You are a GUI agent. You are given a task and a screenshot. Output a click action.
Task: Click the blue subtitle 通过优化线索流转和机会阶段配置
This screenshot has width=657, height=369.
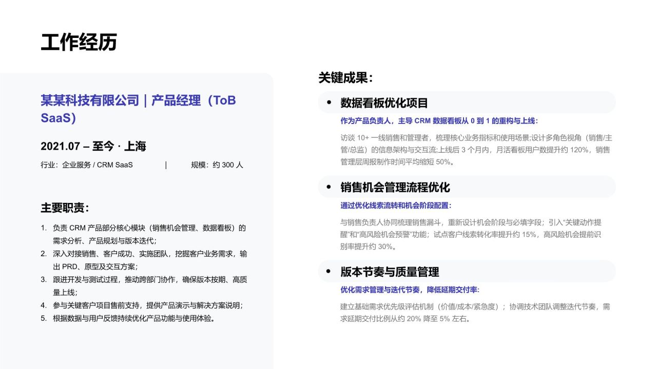396,206
